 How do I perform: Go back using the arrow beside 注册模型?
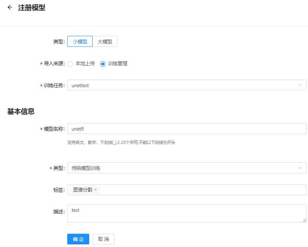point(10,8)
